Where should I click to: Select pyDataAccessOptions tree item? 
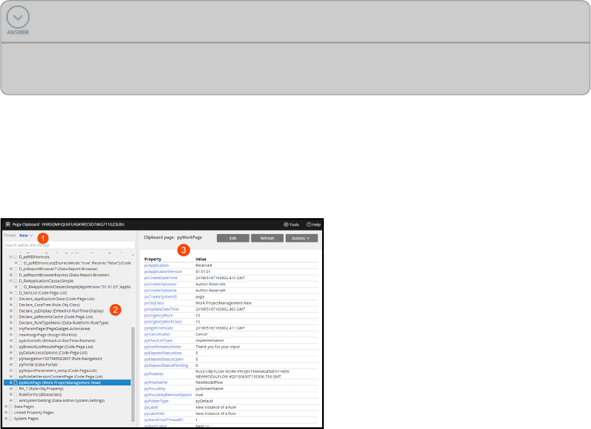point(53,353)
